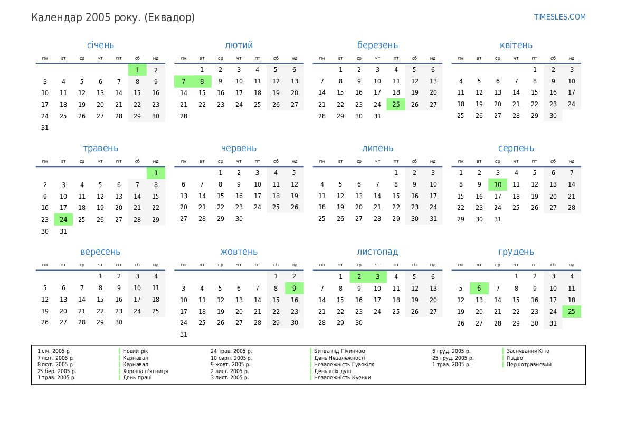Select day 31 in липень

pos(433,219)
